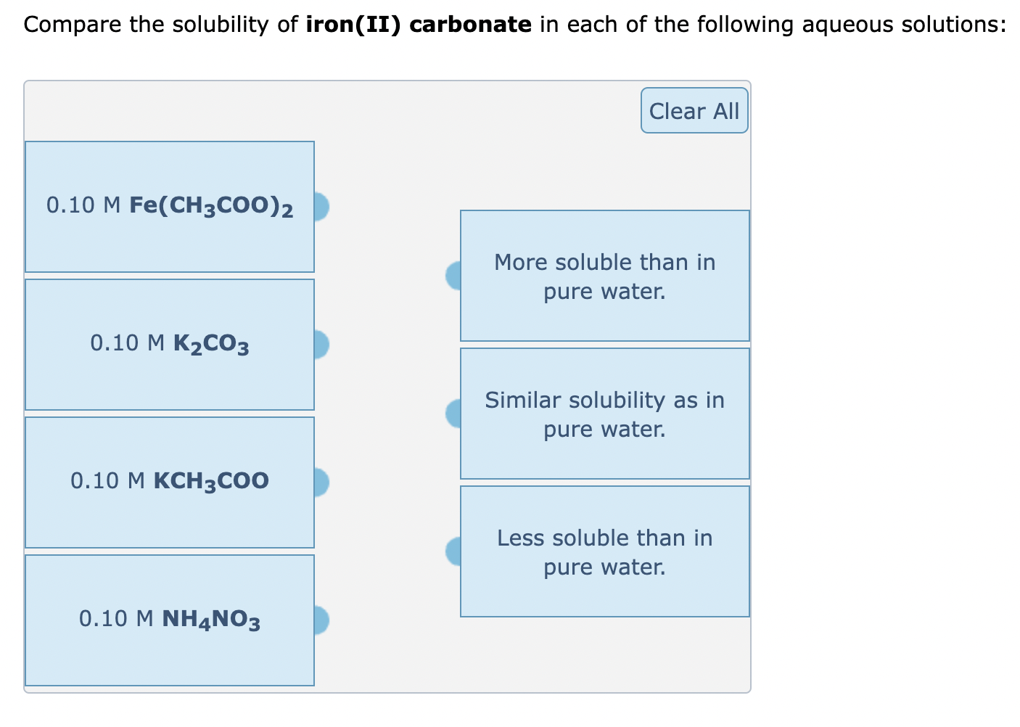Click the question prompt text at the top
Screen dimensions: 1020x727
508,23
